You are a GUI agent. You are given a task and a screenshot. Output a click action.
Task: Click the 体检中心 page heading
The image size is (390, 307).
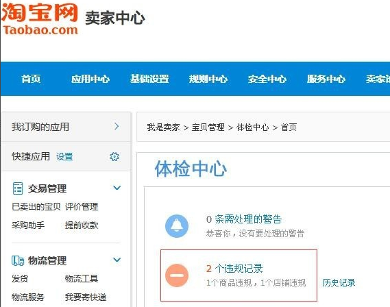click(191, 169)
